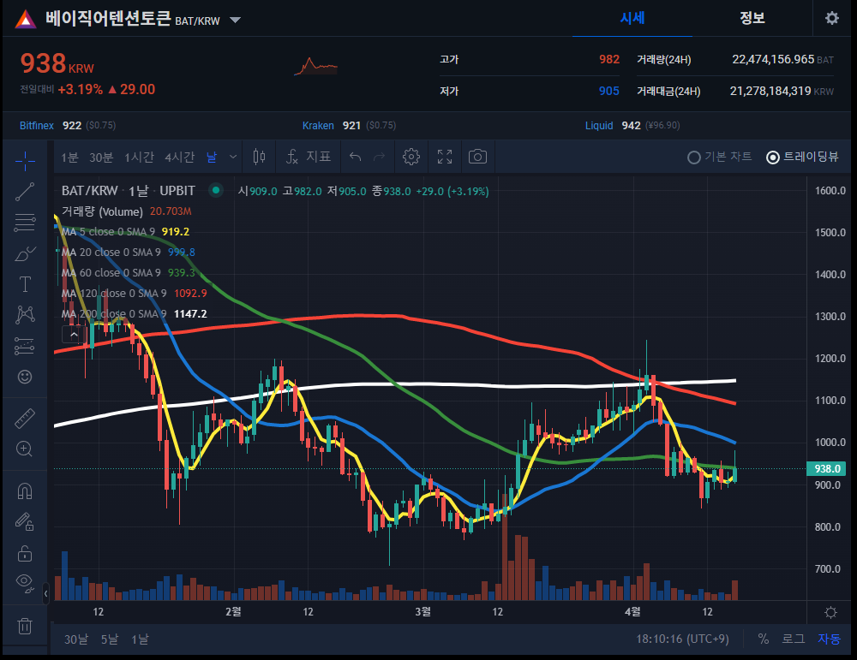Select the text annotation tool
This screenshot has height=660, width=857.
tap(25, 284)
